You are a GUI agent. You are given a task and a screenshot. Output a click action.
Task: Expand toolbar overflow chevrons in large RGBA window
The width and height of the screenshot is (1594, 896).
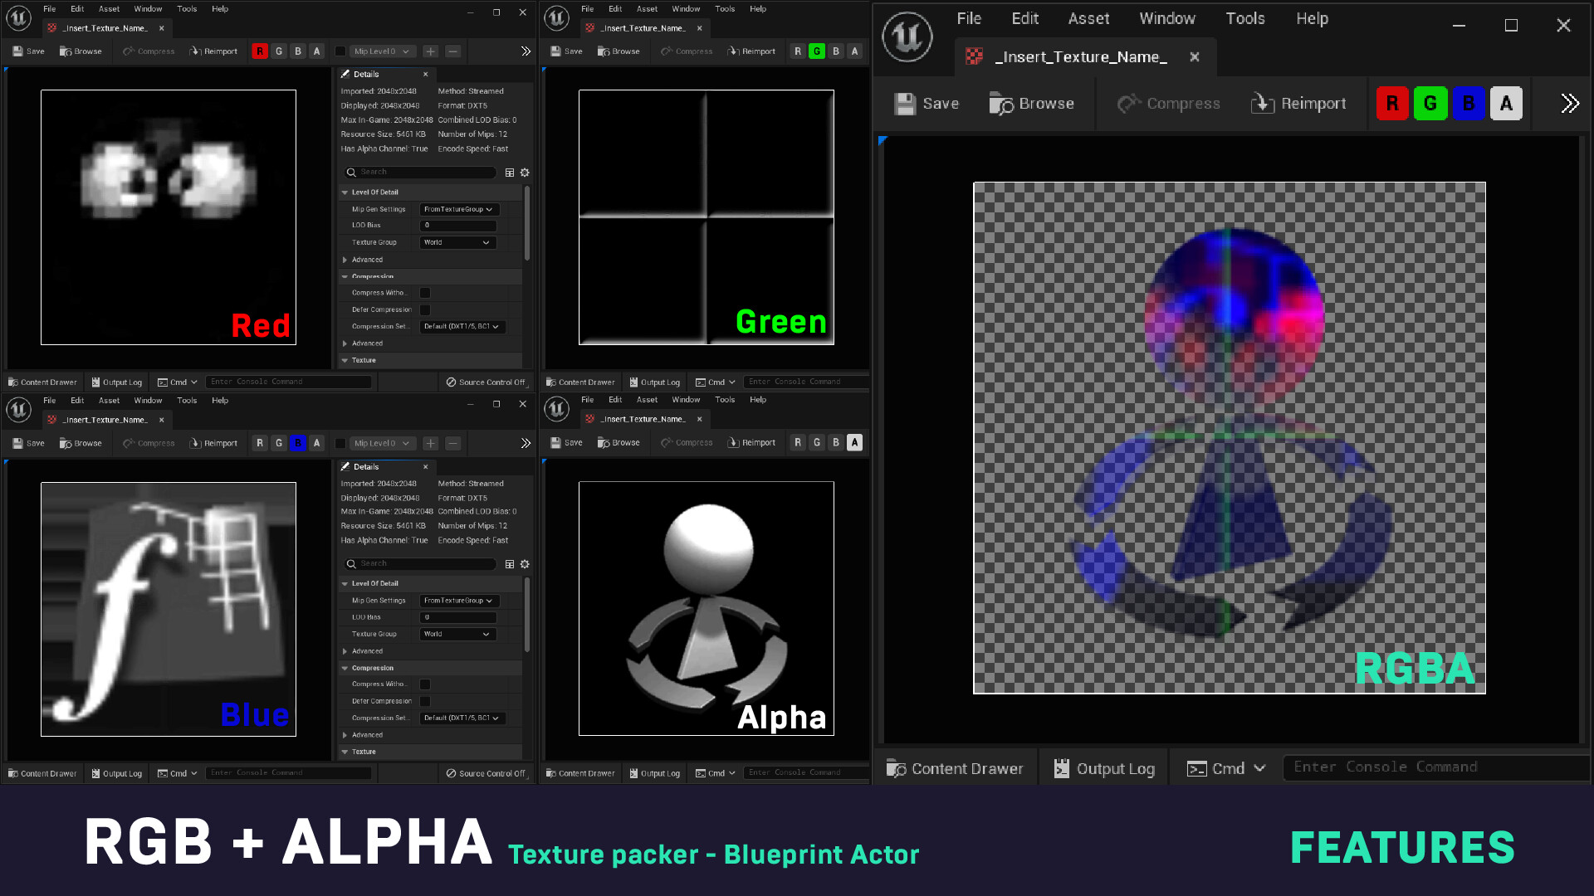pyautogui.click(x=1569, y=104)
